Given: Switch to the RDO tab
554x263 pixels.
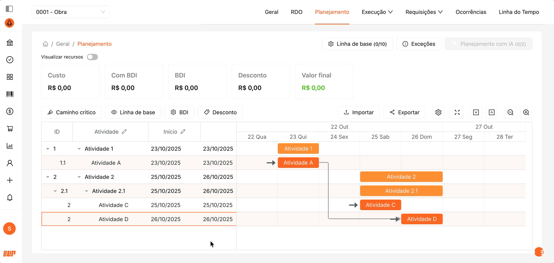Looking at the screenshot, I should pyautogui.click(x=297, y=12).
